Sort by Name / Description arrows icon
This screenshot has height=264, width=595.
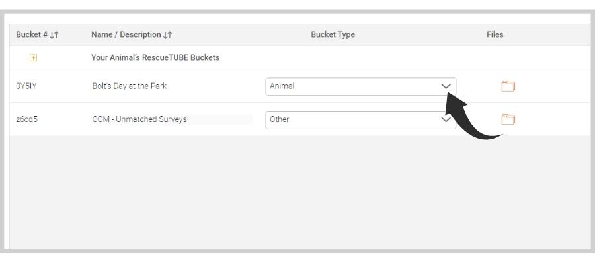168,35
